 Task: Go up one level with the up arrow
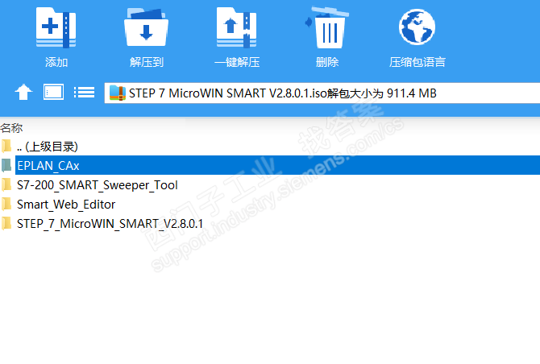[23, 92]
